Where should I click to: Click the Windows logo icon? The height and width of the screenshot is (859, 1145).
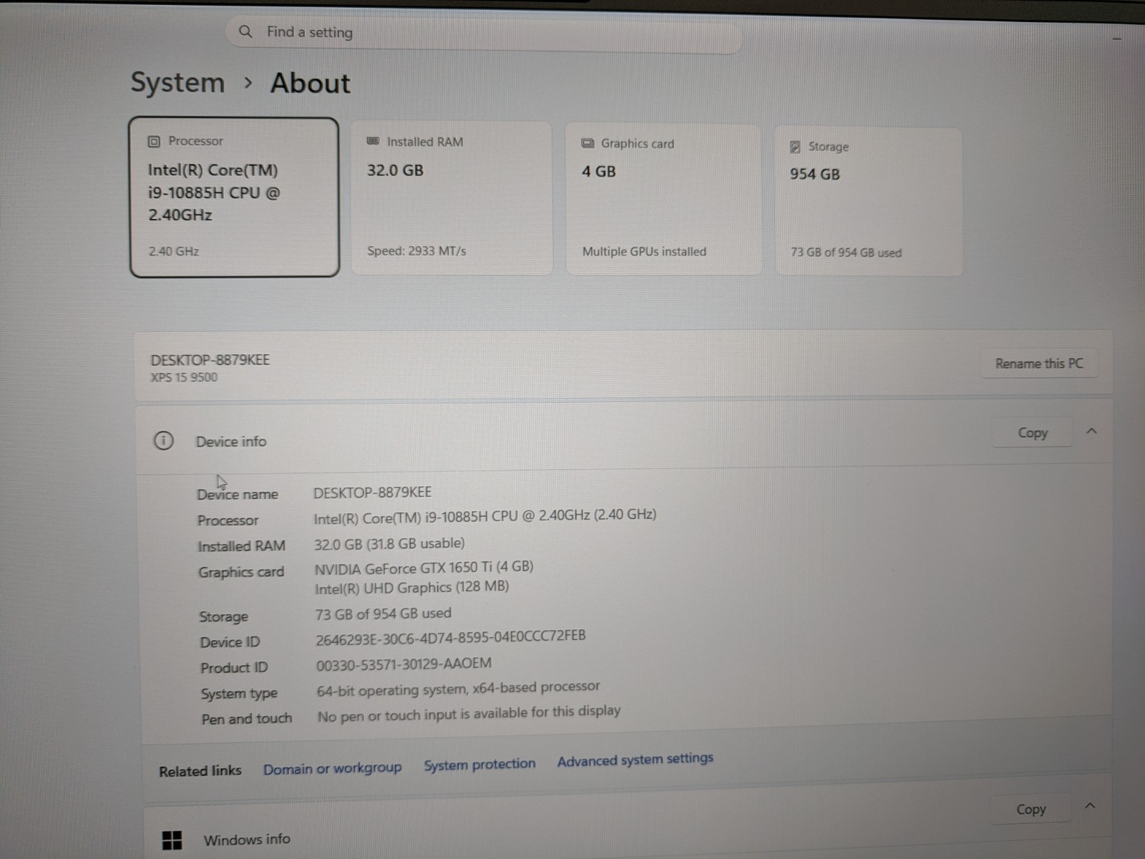pyautogui.click(x=172, y=840)
